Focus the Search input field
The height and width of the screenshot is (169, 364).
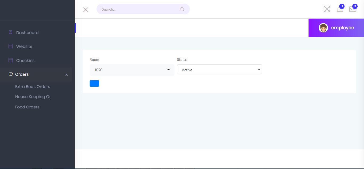(x=143, y=9)
